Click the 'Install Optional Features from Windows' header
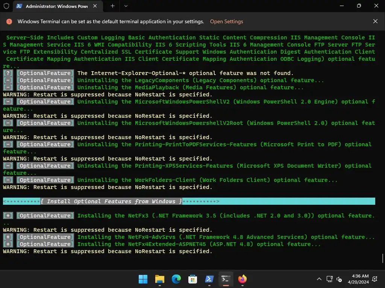 point(111,201)
